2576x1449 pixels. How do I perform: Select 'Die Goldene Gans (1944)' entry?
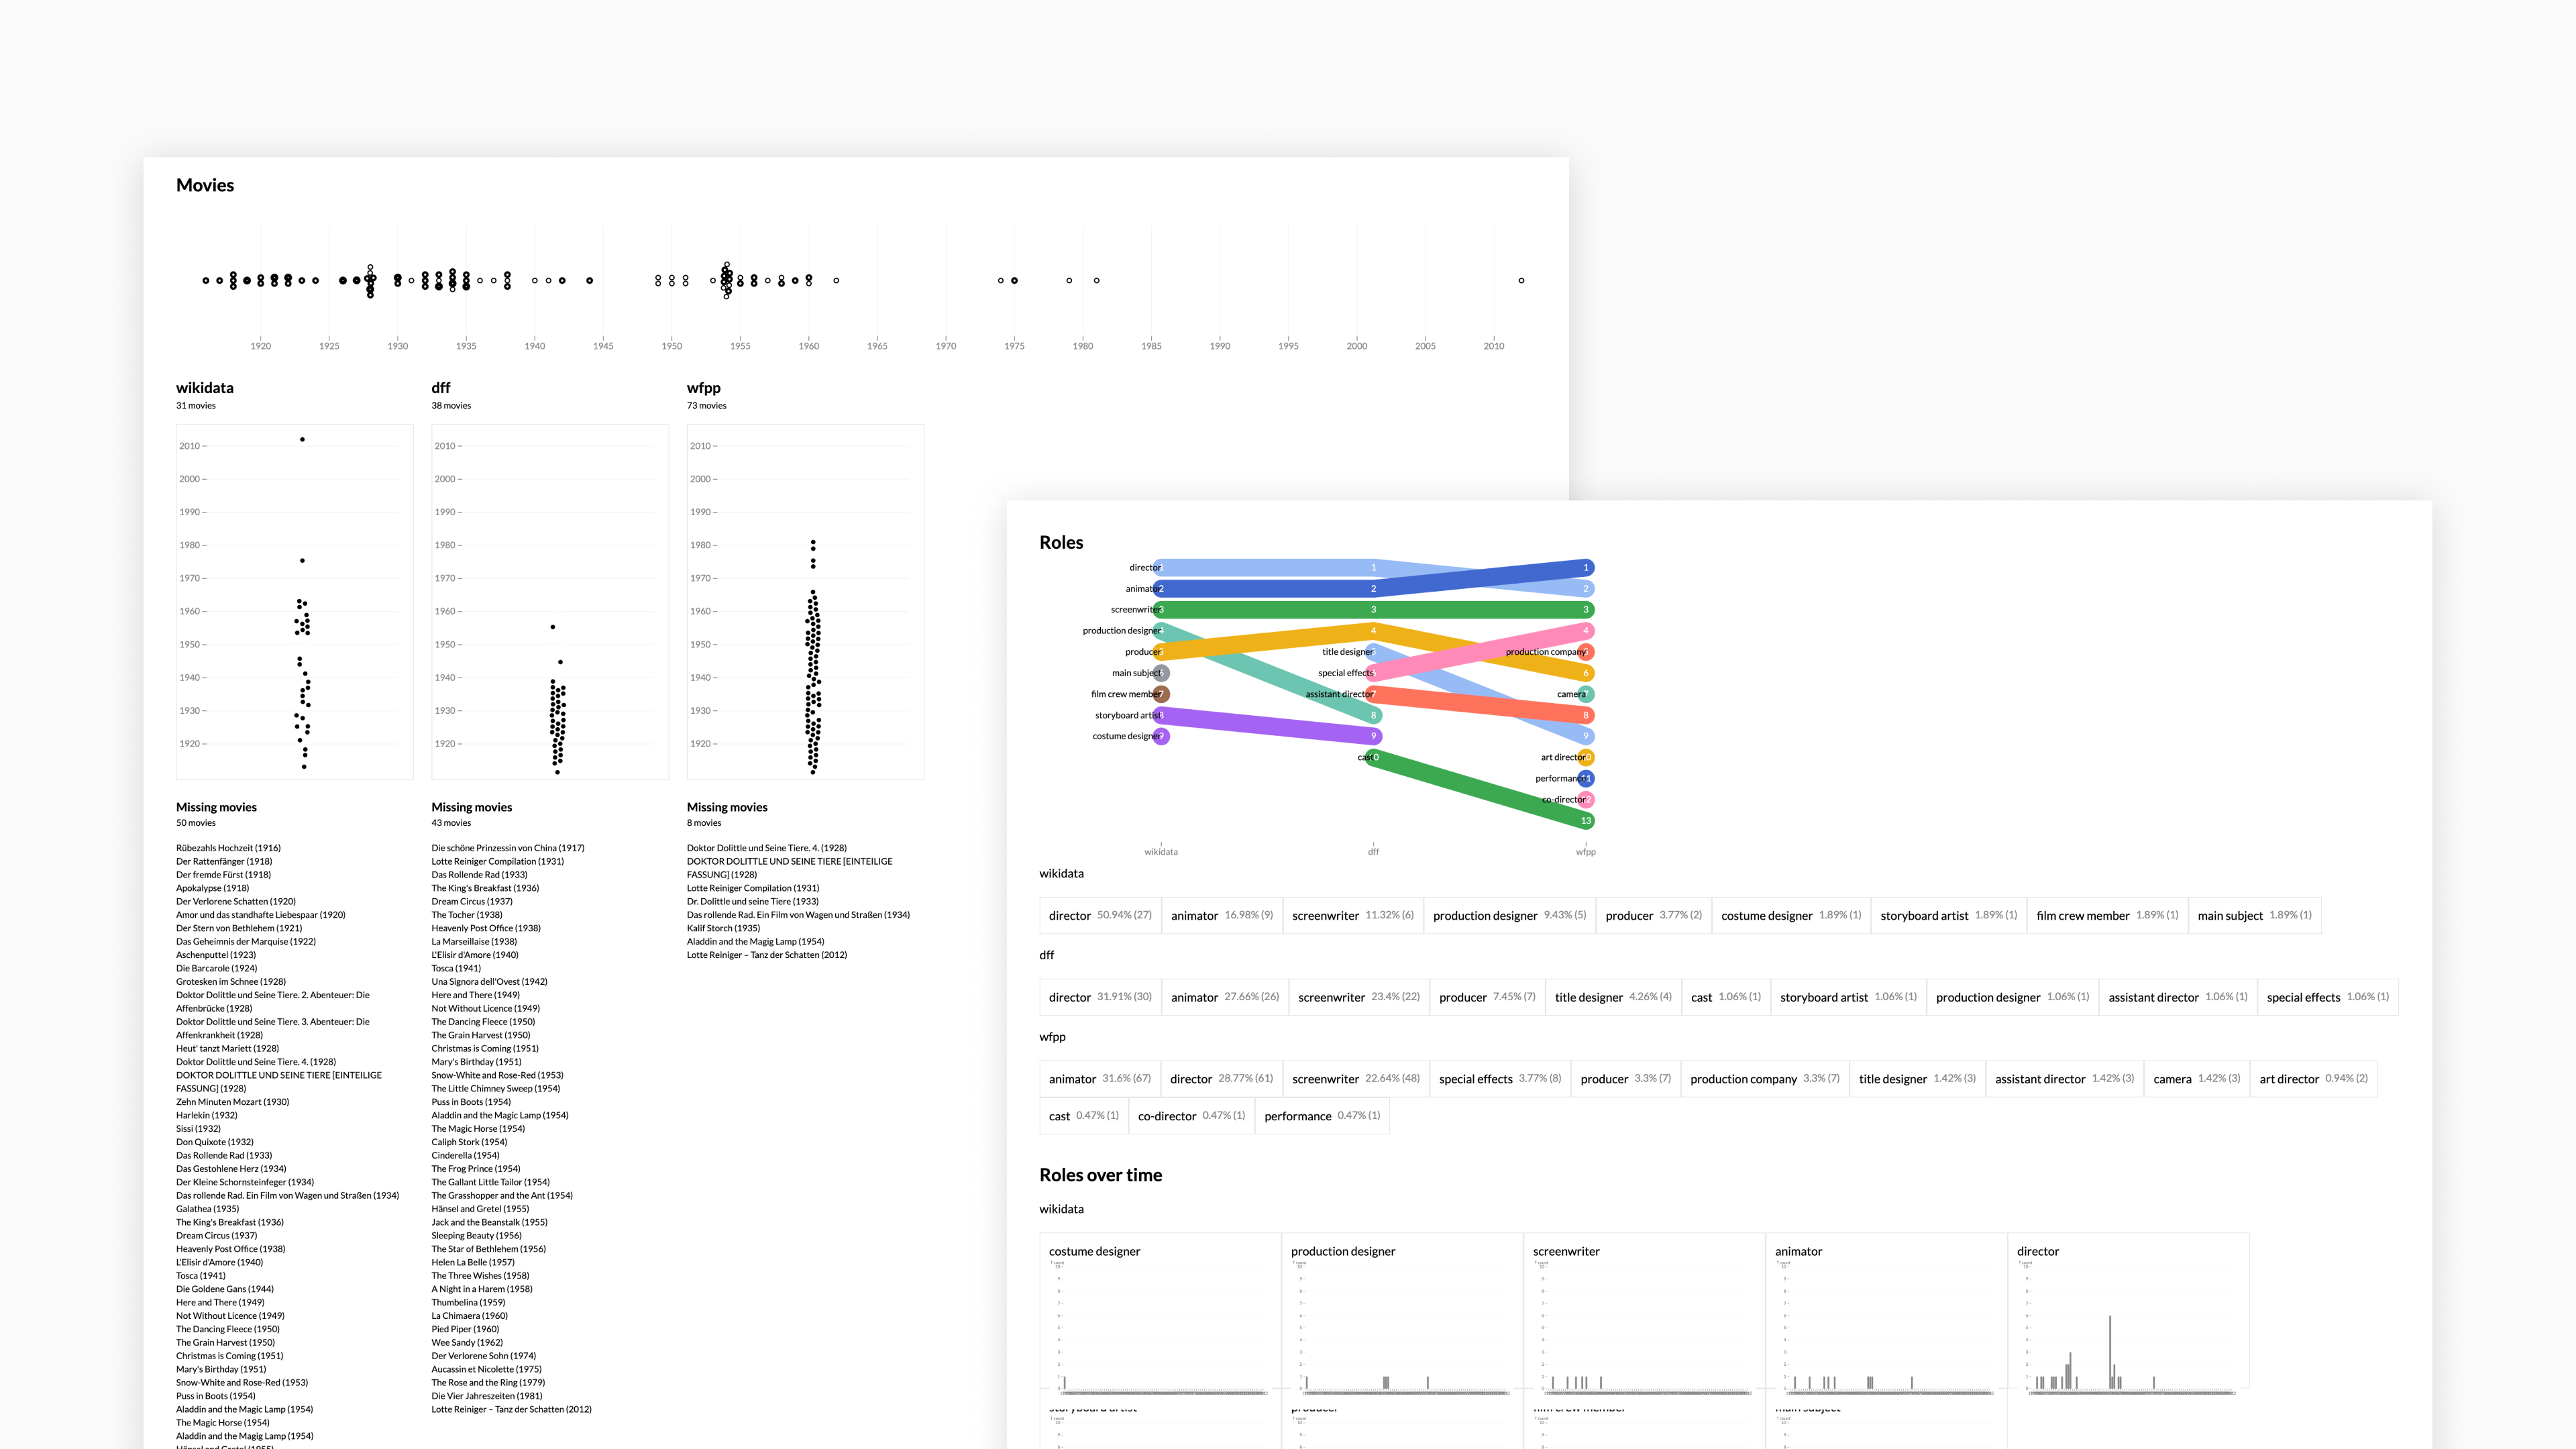click(225, 1289)
